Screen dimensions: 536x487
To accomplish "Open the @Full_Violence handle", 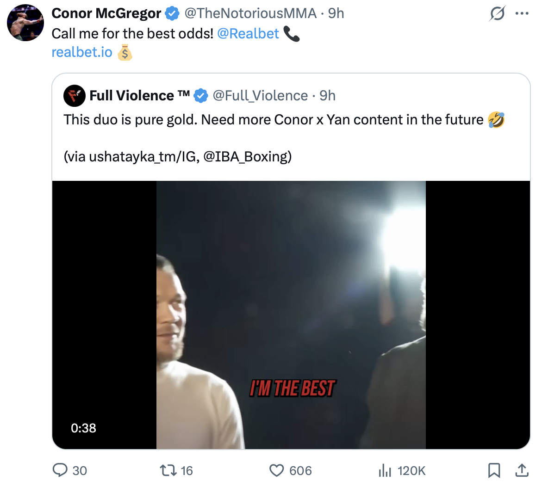I will click(260, 96).
